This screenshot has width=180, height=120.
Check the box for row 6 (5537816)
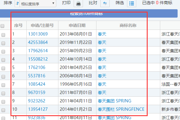point(3,76)
